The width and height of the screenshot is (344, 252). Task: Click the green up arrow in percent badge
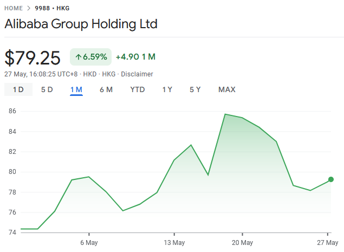[x=78, y=56]
